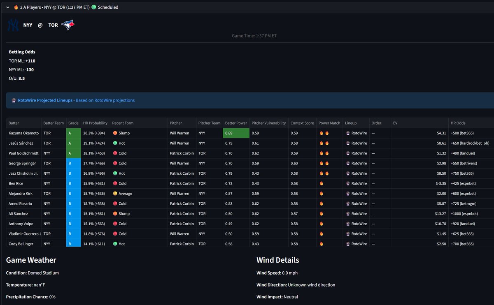This screenshot has width=494, height=305.
Task: Click the $10.78 EV cell
Action: tap(420, 224)
